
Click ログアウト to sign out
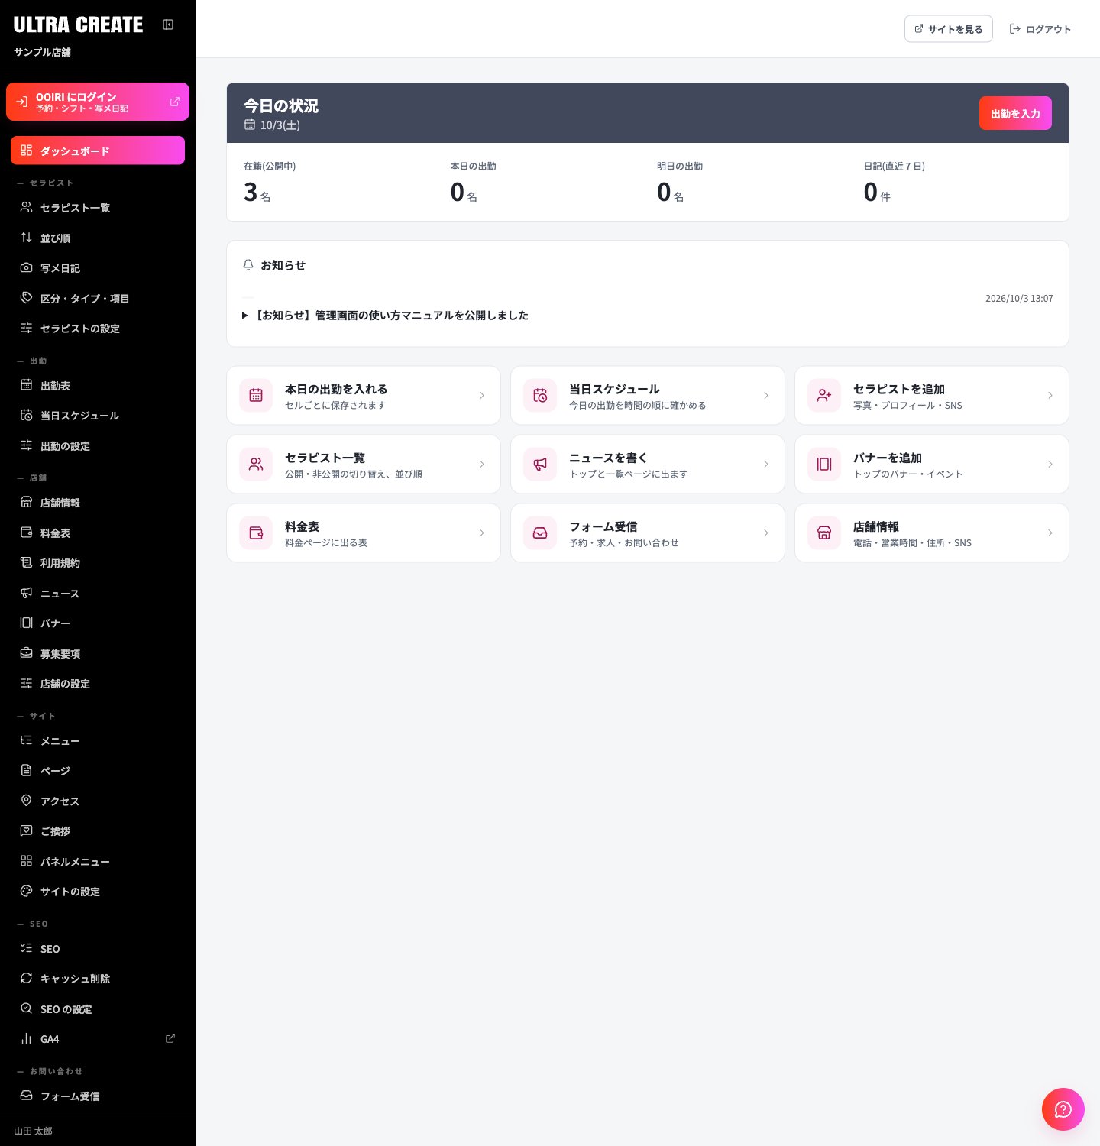1040,29
